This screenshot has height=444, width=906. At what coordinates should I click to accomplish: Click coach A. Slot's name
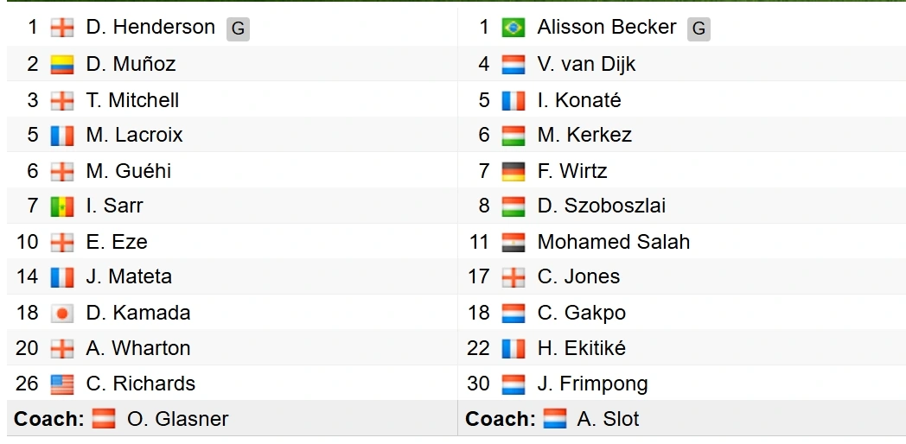click(x=608, y=419)
